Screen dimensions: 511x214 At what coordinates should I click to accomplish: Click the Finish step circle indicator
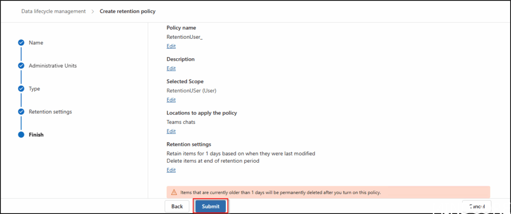[21, 134]
